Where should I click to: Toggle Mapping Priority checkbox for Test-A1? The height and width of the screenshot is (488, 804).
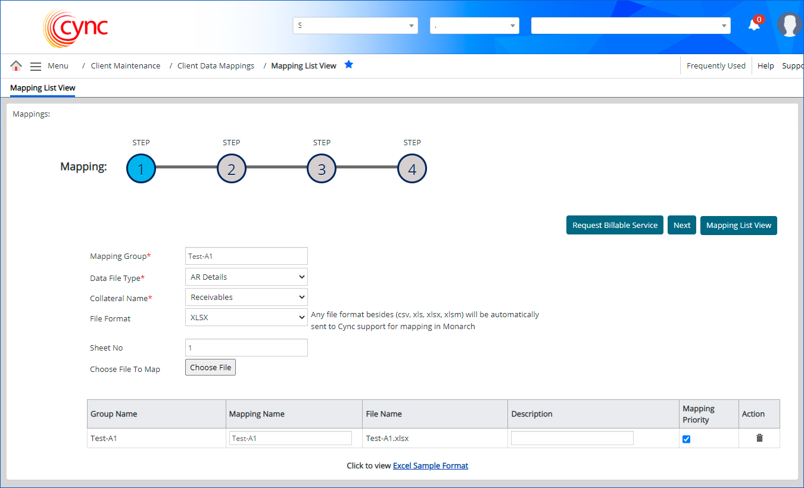(686, 439)
